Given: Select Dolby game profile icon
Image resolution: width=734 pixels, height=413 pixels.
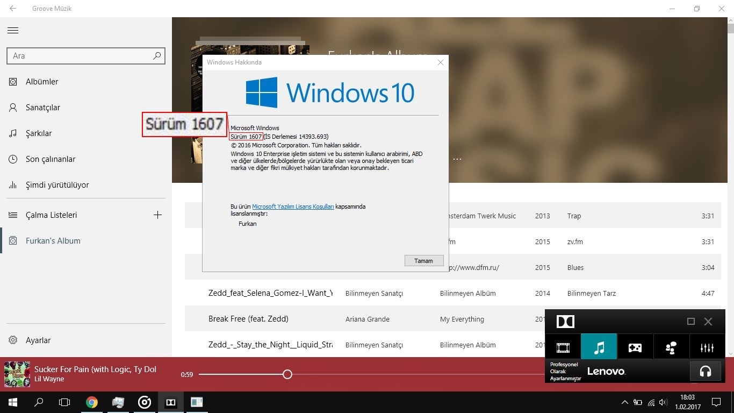Looking at the screenshot, I should (x=635, y=348).
